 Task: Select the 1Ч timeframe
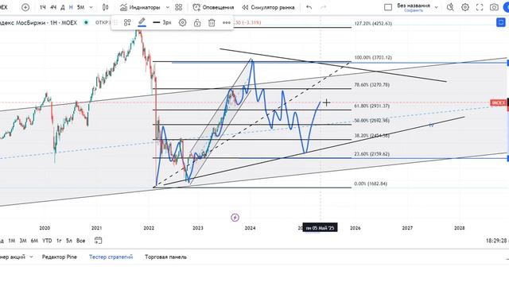click(42, 7)
